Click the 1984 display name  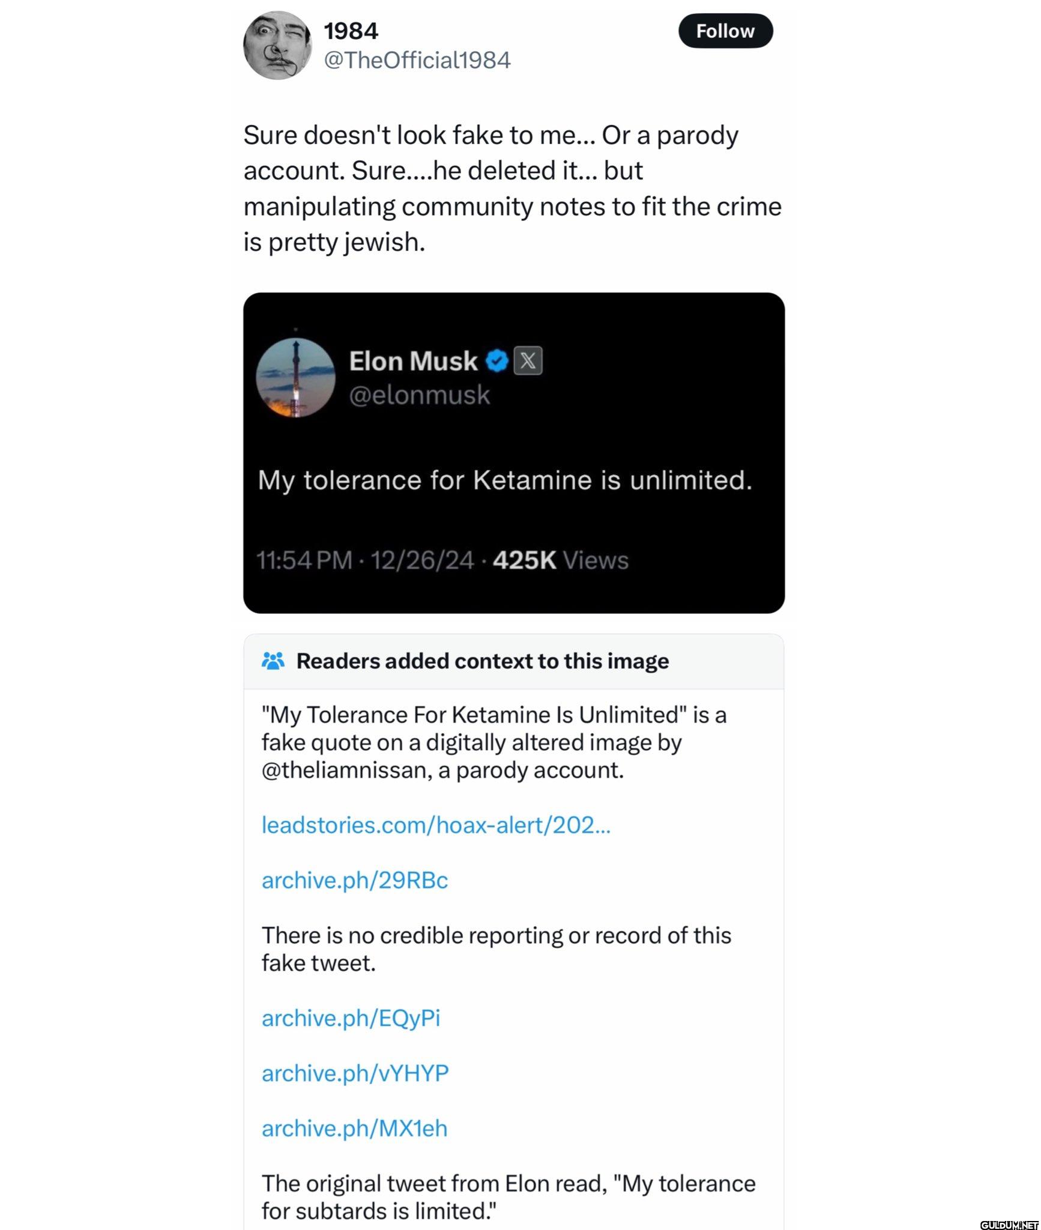(x=351, y=31)
